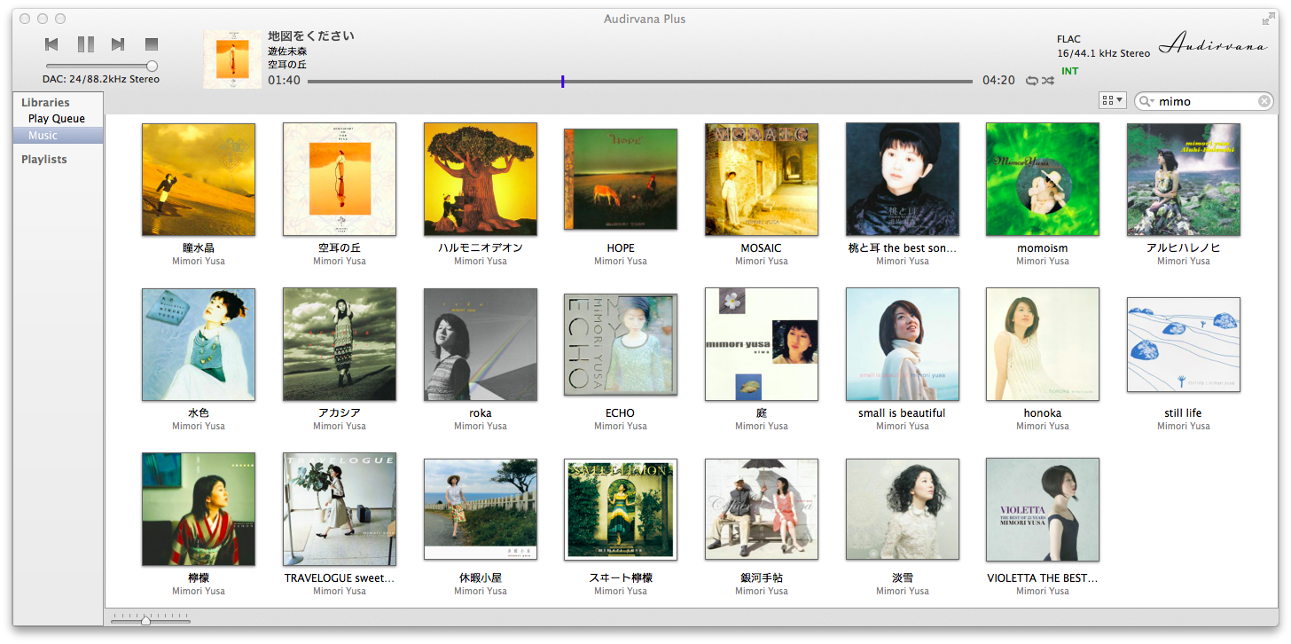
Task: Select the honoka album cover
Action: pyautogui.click(x=1043, y=344)
